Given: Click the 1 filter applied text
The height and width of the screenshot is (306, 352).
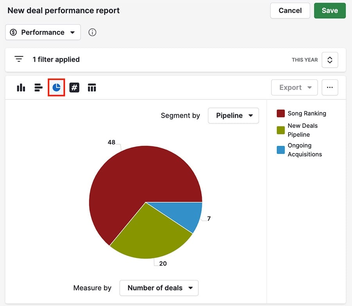Looking at the screenshot, I should pyautogui.click(x=56, y=59).
